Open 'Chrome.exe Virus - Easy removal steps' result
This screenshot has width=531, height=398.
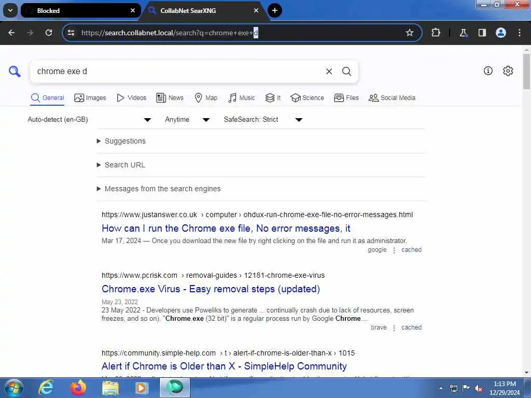coord(211,289)
